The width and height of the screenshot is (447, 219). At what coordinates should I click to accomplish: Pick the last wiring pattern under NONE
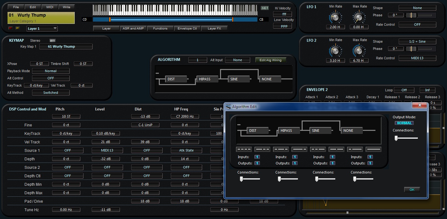coord(374,149)
